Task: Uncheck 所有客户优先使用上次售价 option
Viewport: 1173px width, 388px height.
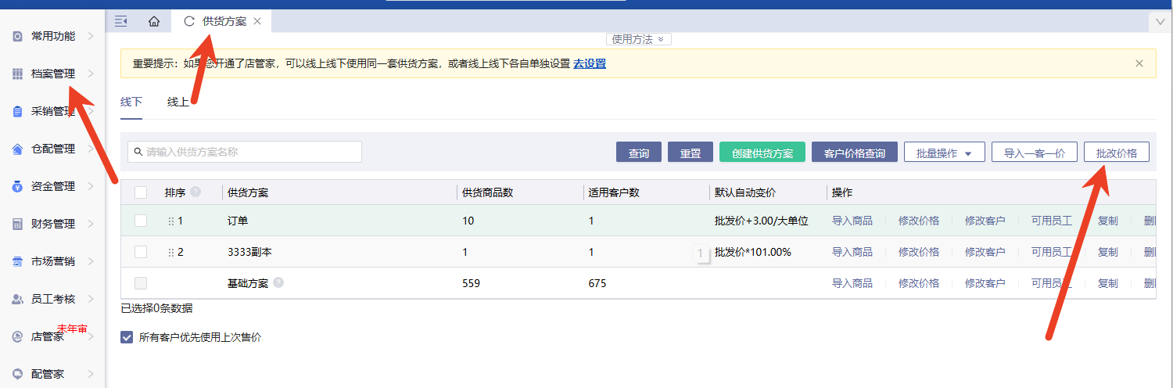Action: pyautogui.click(x=127, y=337)
